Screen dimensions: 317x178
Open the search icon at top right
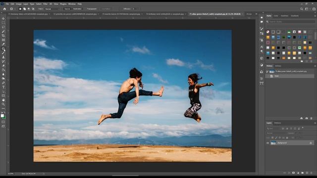pyautogui.click(x=302, y=9)
